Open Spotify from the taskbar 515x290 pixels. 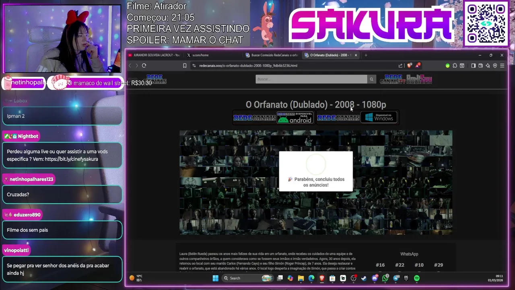(417, 278)
